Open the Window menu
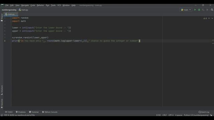Screen dimensions: 214x120 (x=66, y=5)
